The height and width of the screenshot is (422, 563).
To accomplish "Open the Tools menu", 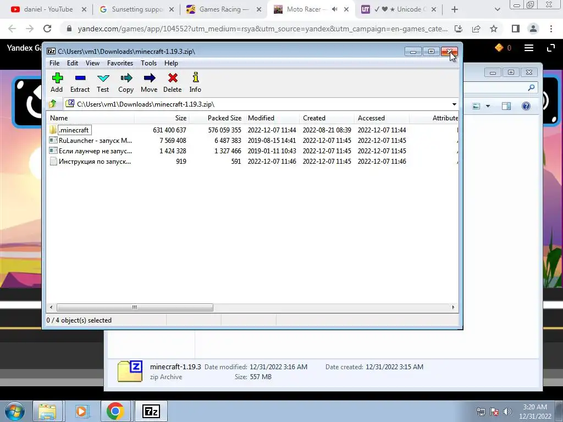I will 148,63.
